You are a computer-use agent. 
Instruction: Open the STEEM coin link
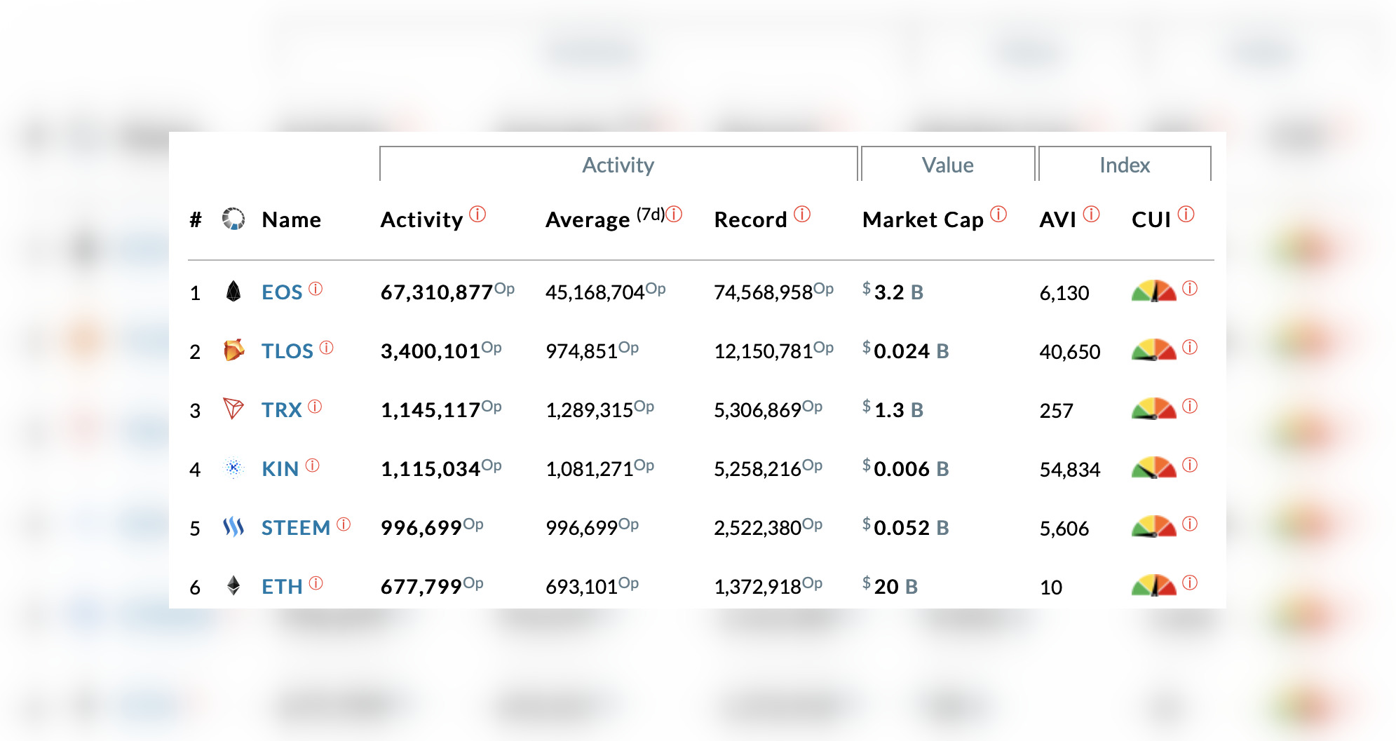tap(296, 528)
